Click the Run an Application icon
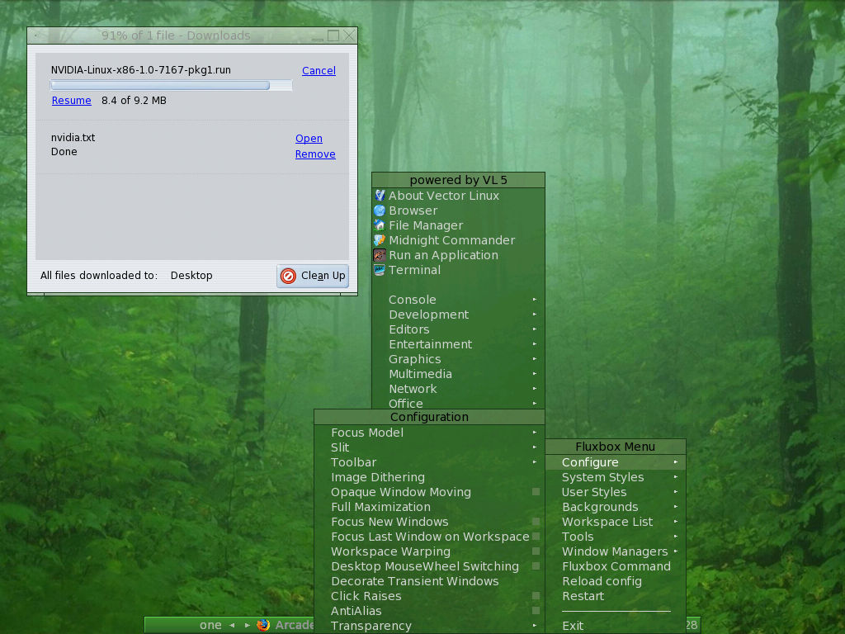 click(x=380, y=255)
